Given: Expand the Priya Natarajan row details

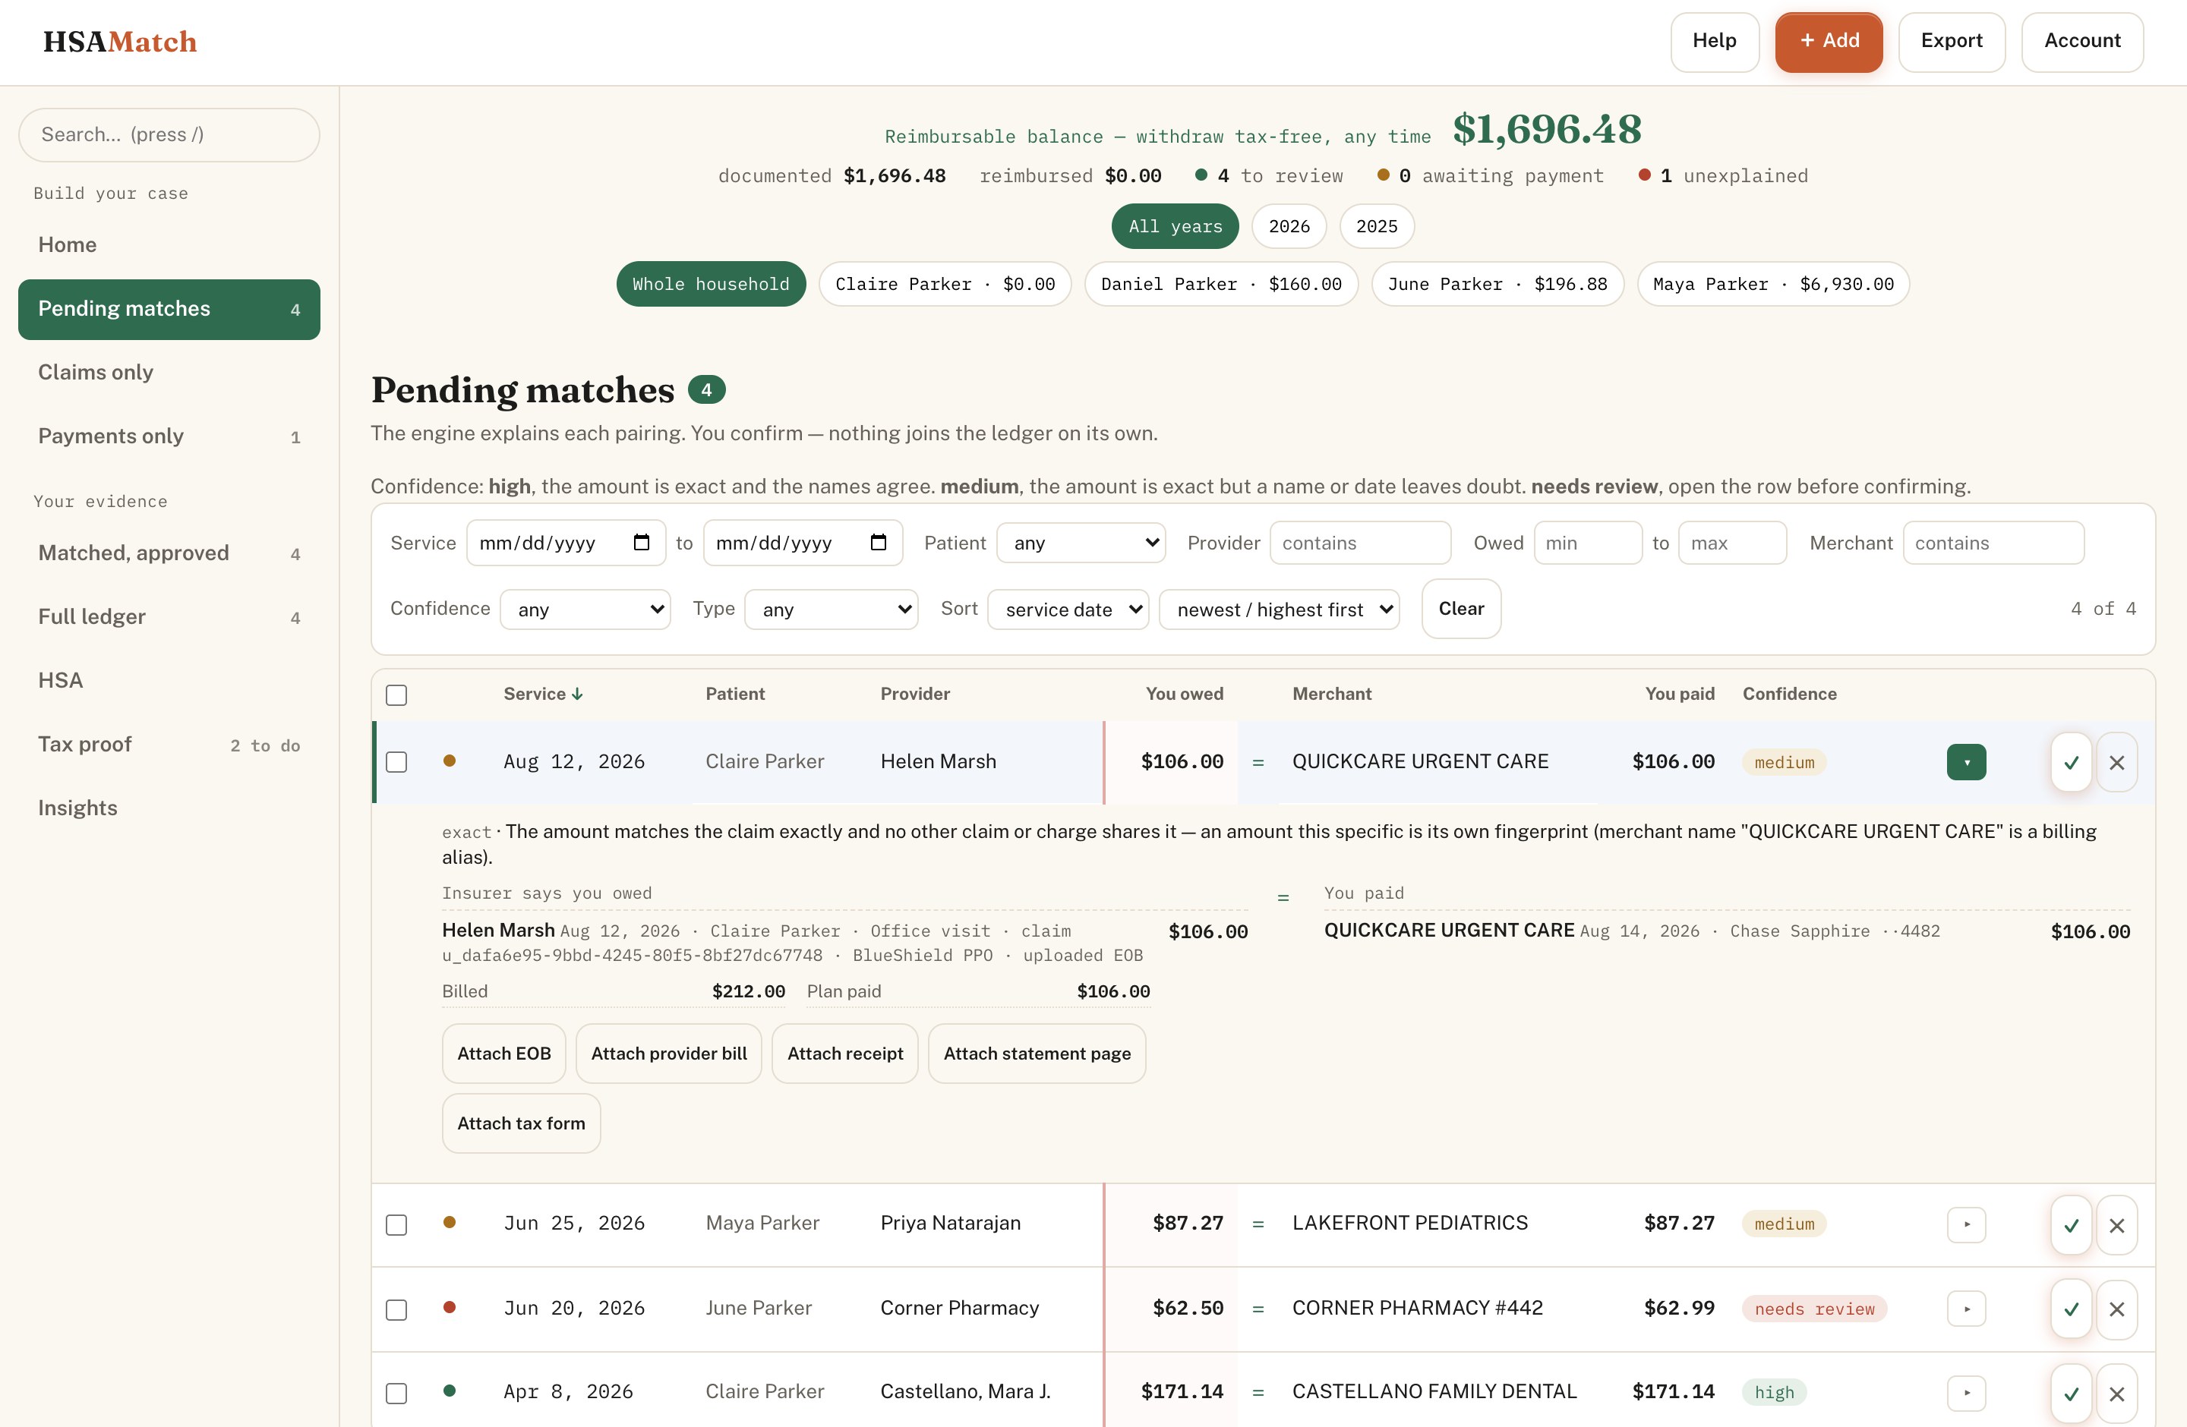Looking at the screenshot, I should 1967,1224.
